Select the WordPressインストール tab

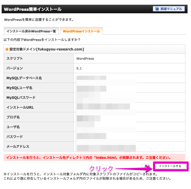(81, 31)
